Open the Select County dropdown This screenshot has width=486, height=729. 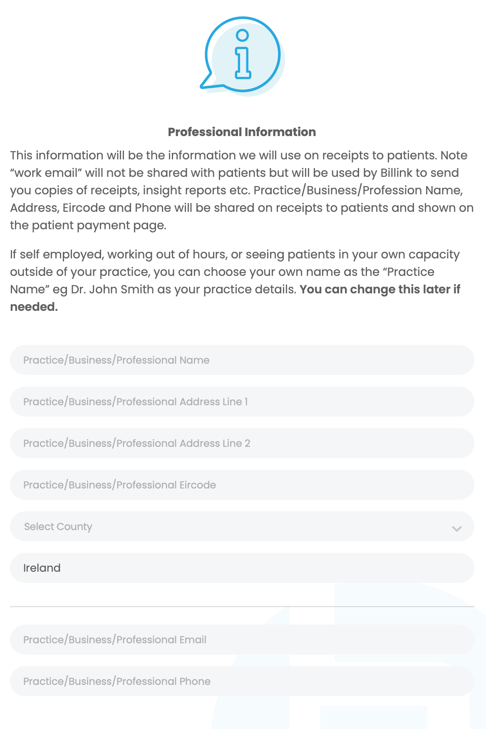pyautogui.click(x=241, y=526)
